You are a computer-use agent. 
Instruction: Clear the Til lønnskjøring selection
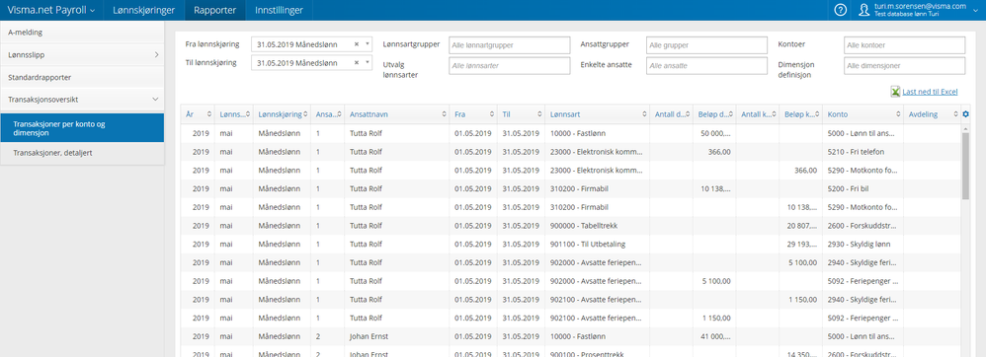coord(356,63)
